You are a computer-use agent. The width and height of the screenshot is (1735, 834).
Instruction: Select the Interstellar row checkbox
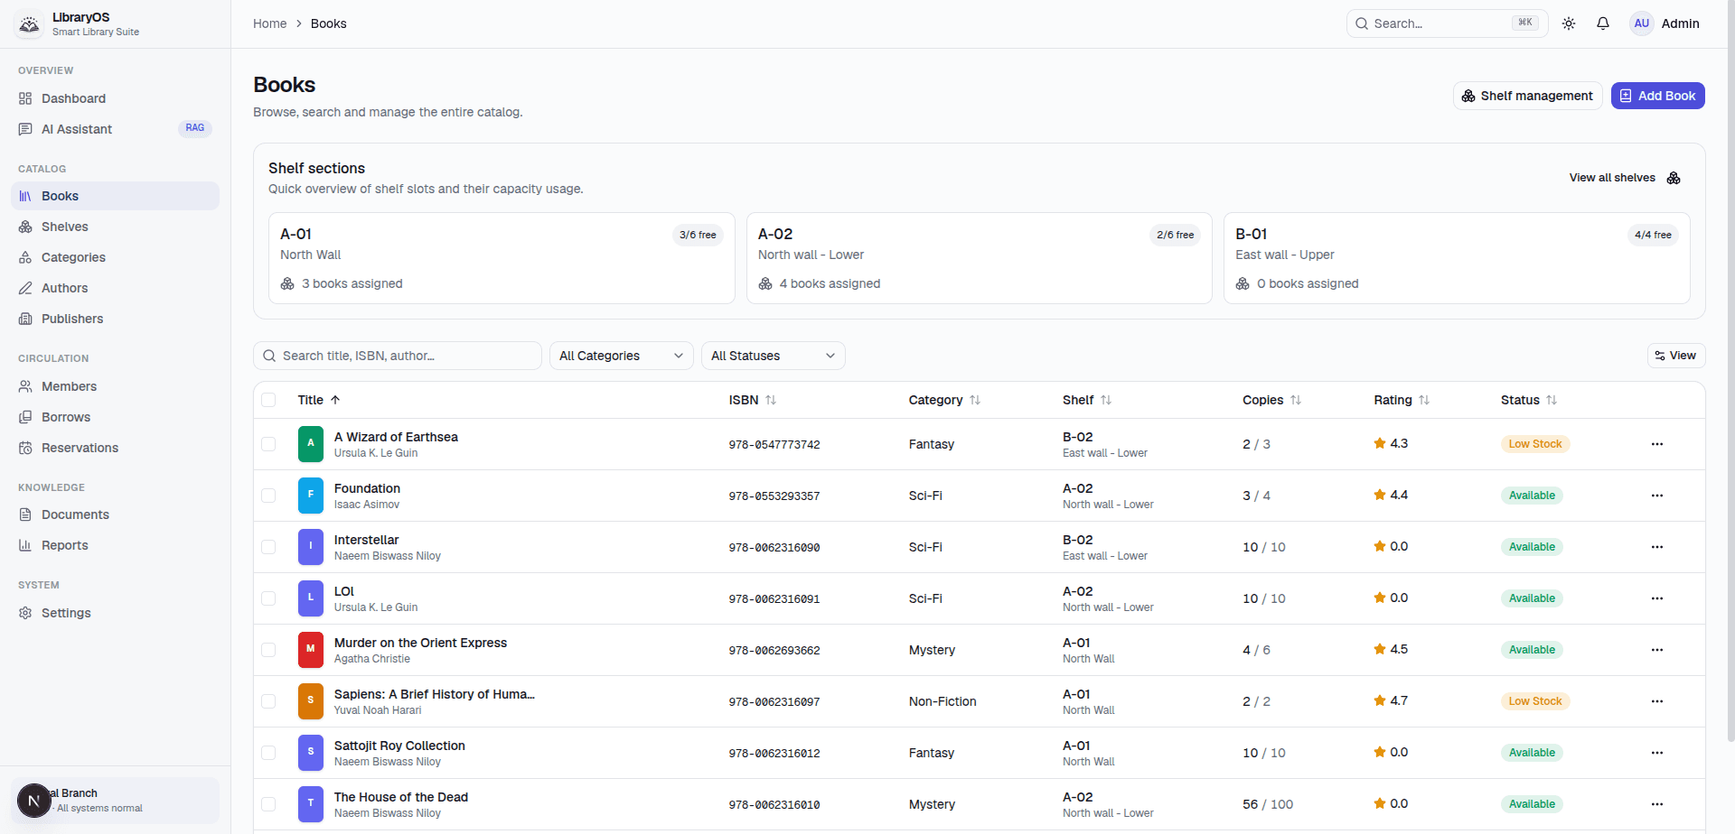tap(268, 547)
